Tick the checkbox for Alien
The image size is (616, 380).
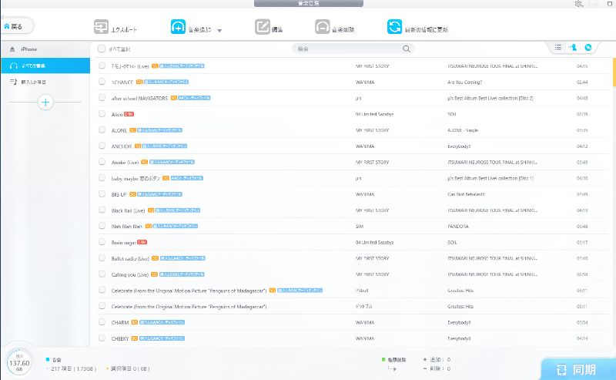(102, 113)
